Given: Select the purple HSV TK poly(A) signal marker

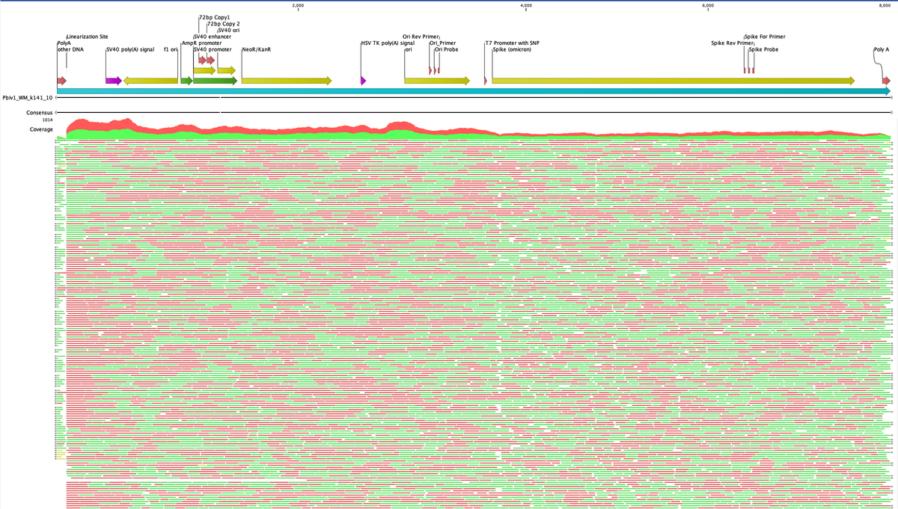Looking at the screenshot, I should pyautogui.click(x=363, y=80).
